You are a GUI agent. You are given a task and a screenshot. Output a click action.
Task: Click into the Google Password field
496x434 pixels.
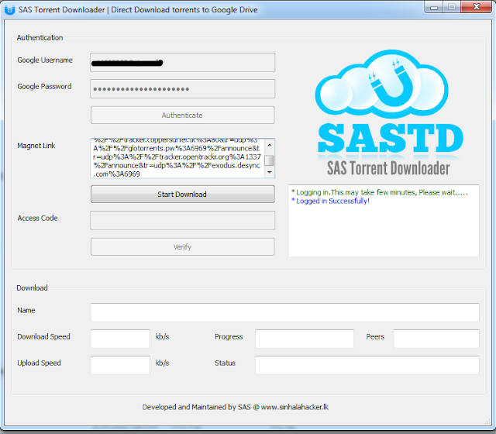[x=182, y=88]
